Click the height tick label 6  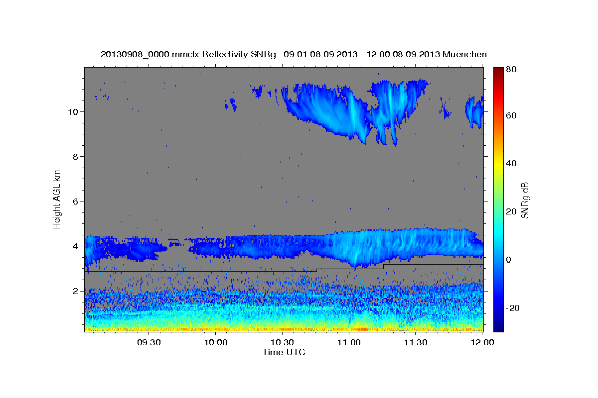76,201
